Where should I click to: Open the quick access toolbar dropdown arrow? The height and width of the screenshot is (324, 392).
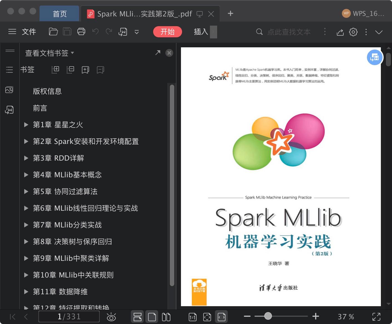137,32
